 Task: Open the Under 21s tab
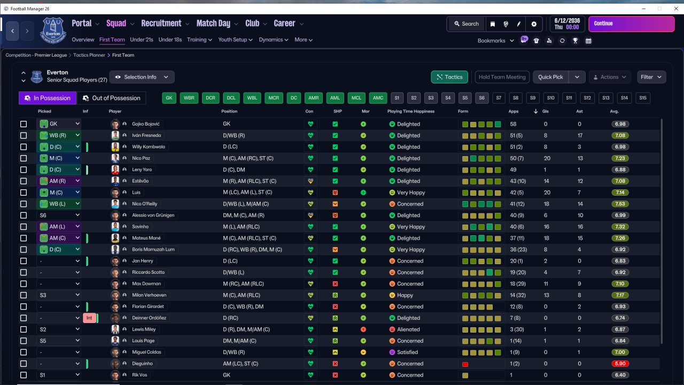pyautogui.click(x=142, y=40)
